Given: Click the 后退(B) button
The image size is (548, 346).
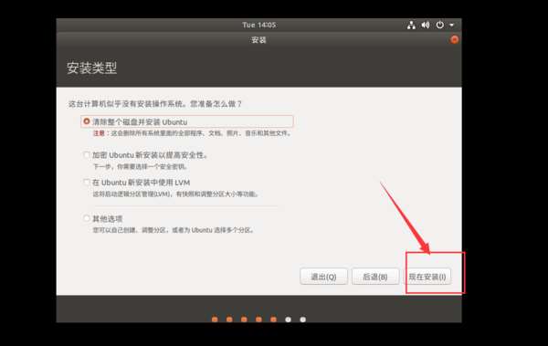Looking at the screenshot, I should click(x=375, y=277).
